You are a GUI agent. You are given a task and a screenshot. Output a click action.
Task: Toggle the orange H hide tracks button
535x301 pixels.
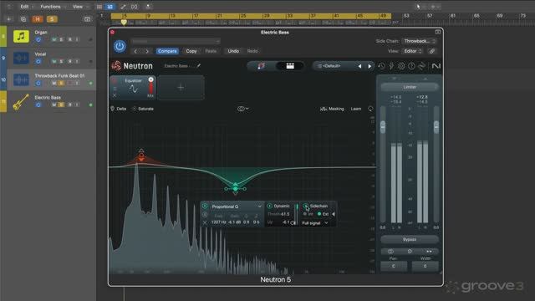tap(37, 19)
